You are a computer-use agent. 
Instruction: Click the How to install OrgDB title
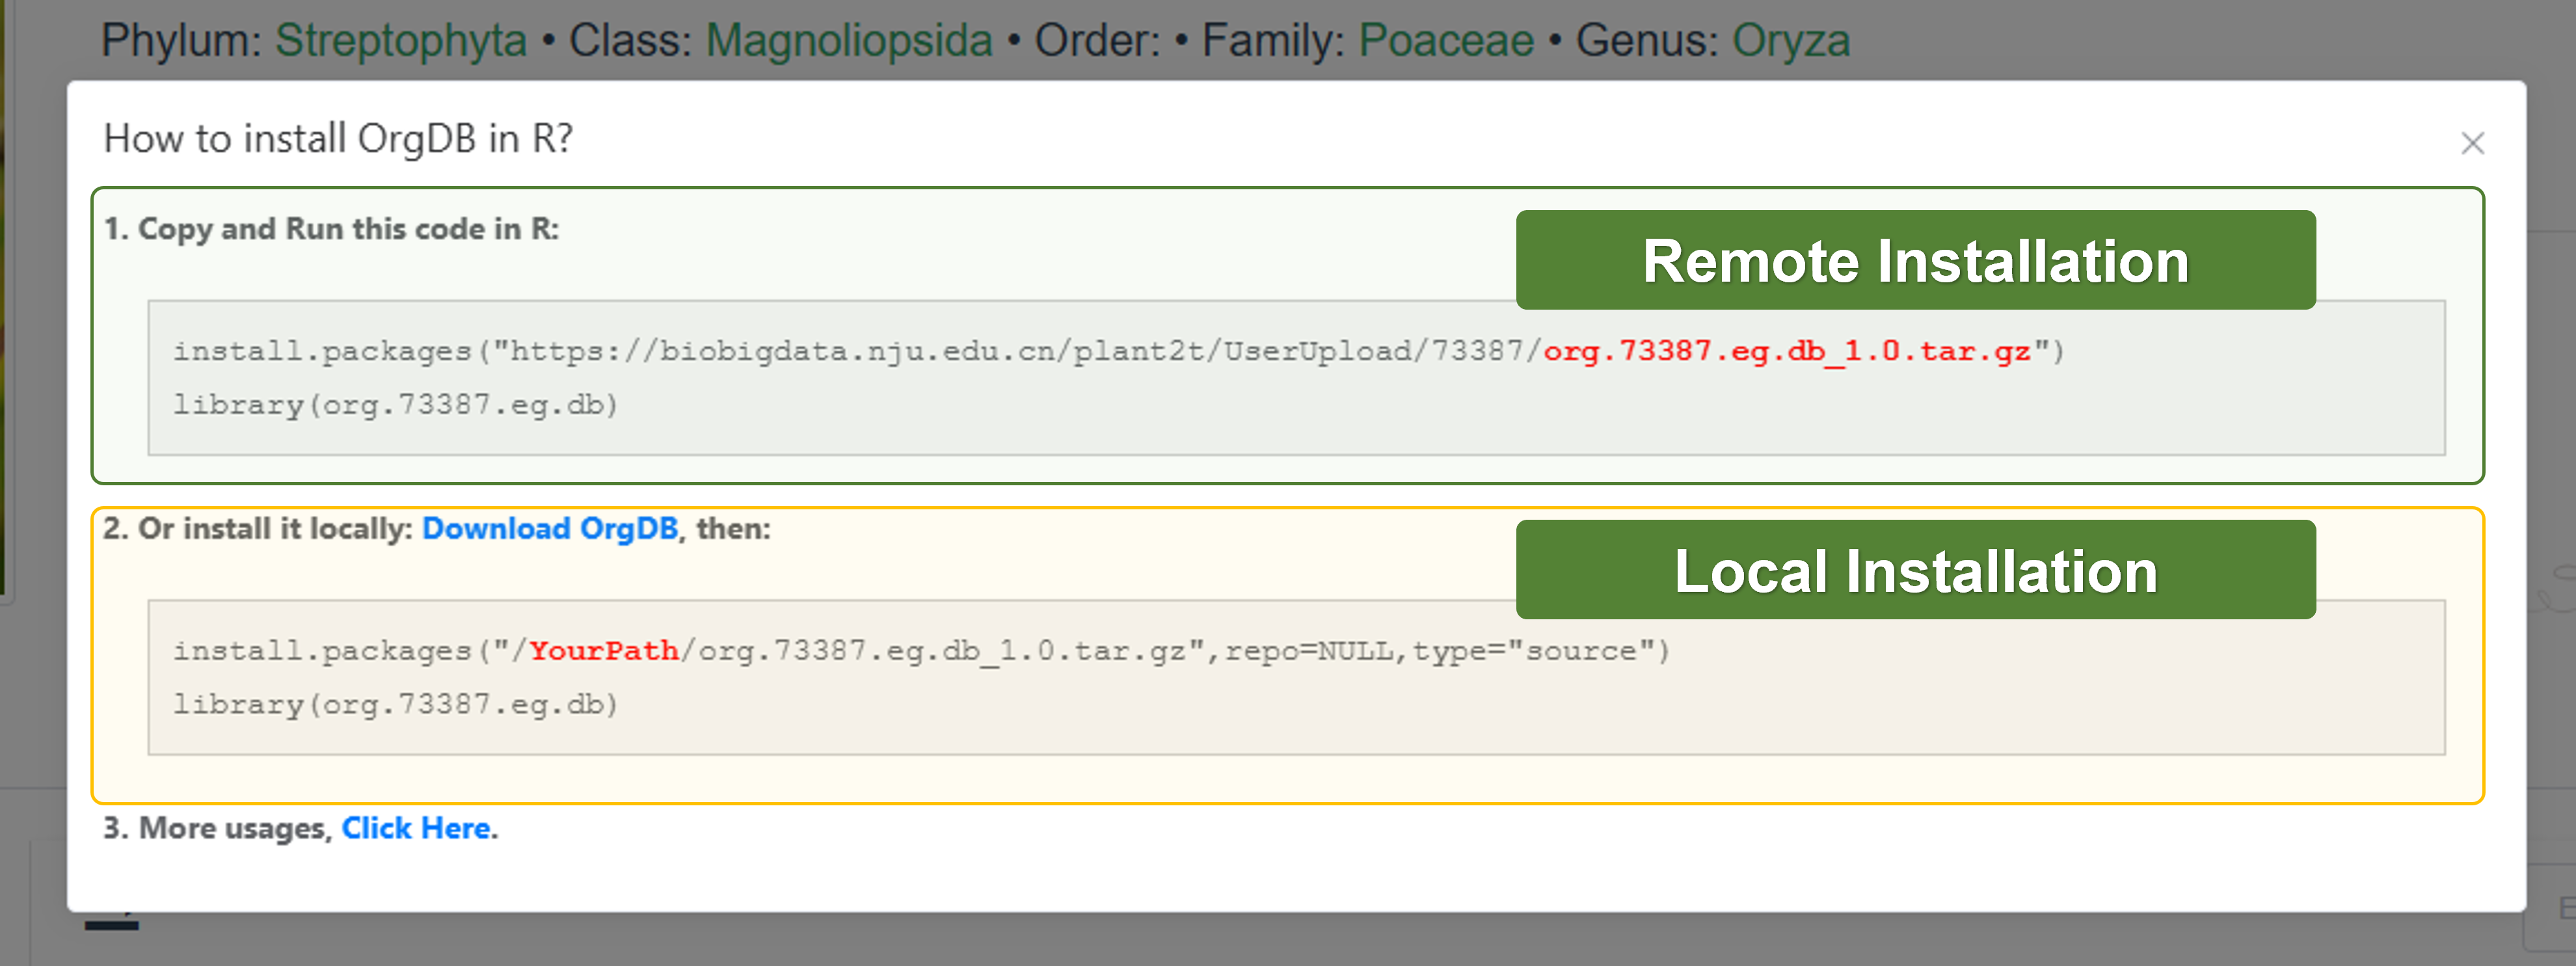tap(338, 139)
